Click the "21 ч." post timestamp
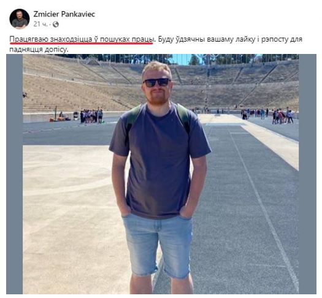 (40, 24)
